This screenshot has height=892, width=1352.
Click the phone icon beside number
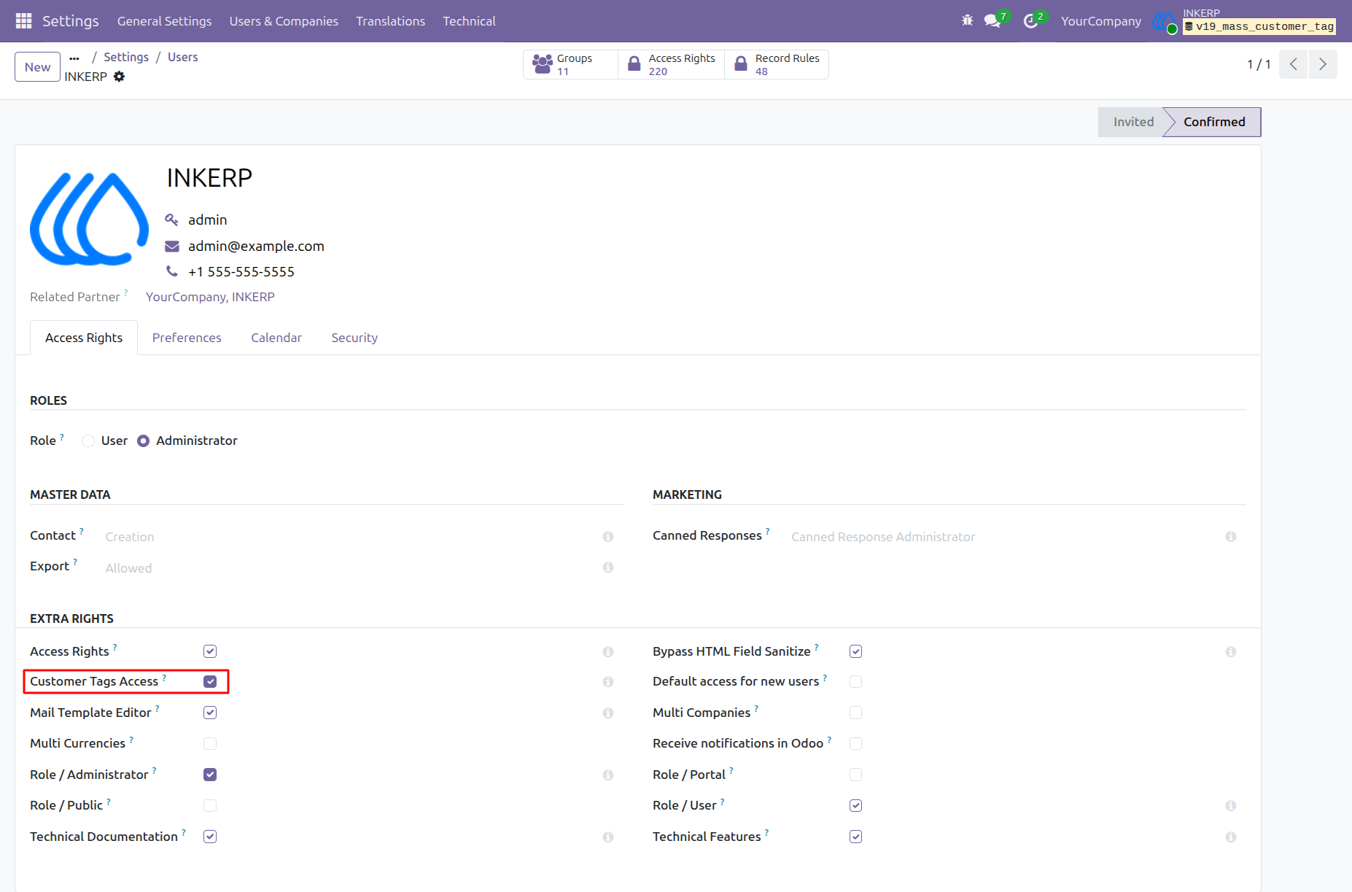172,271
